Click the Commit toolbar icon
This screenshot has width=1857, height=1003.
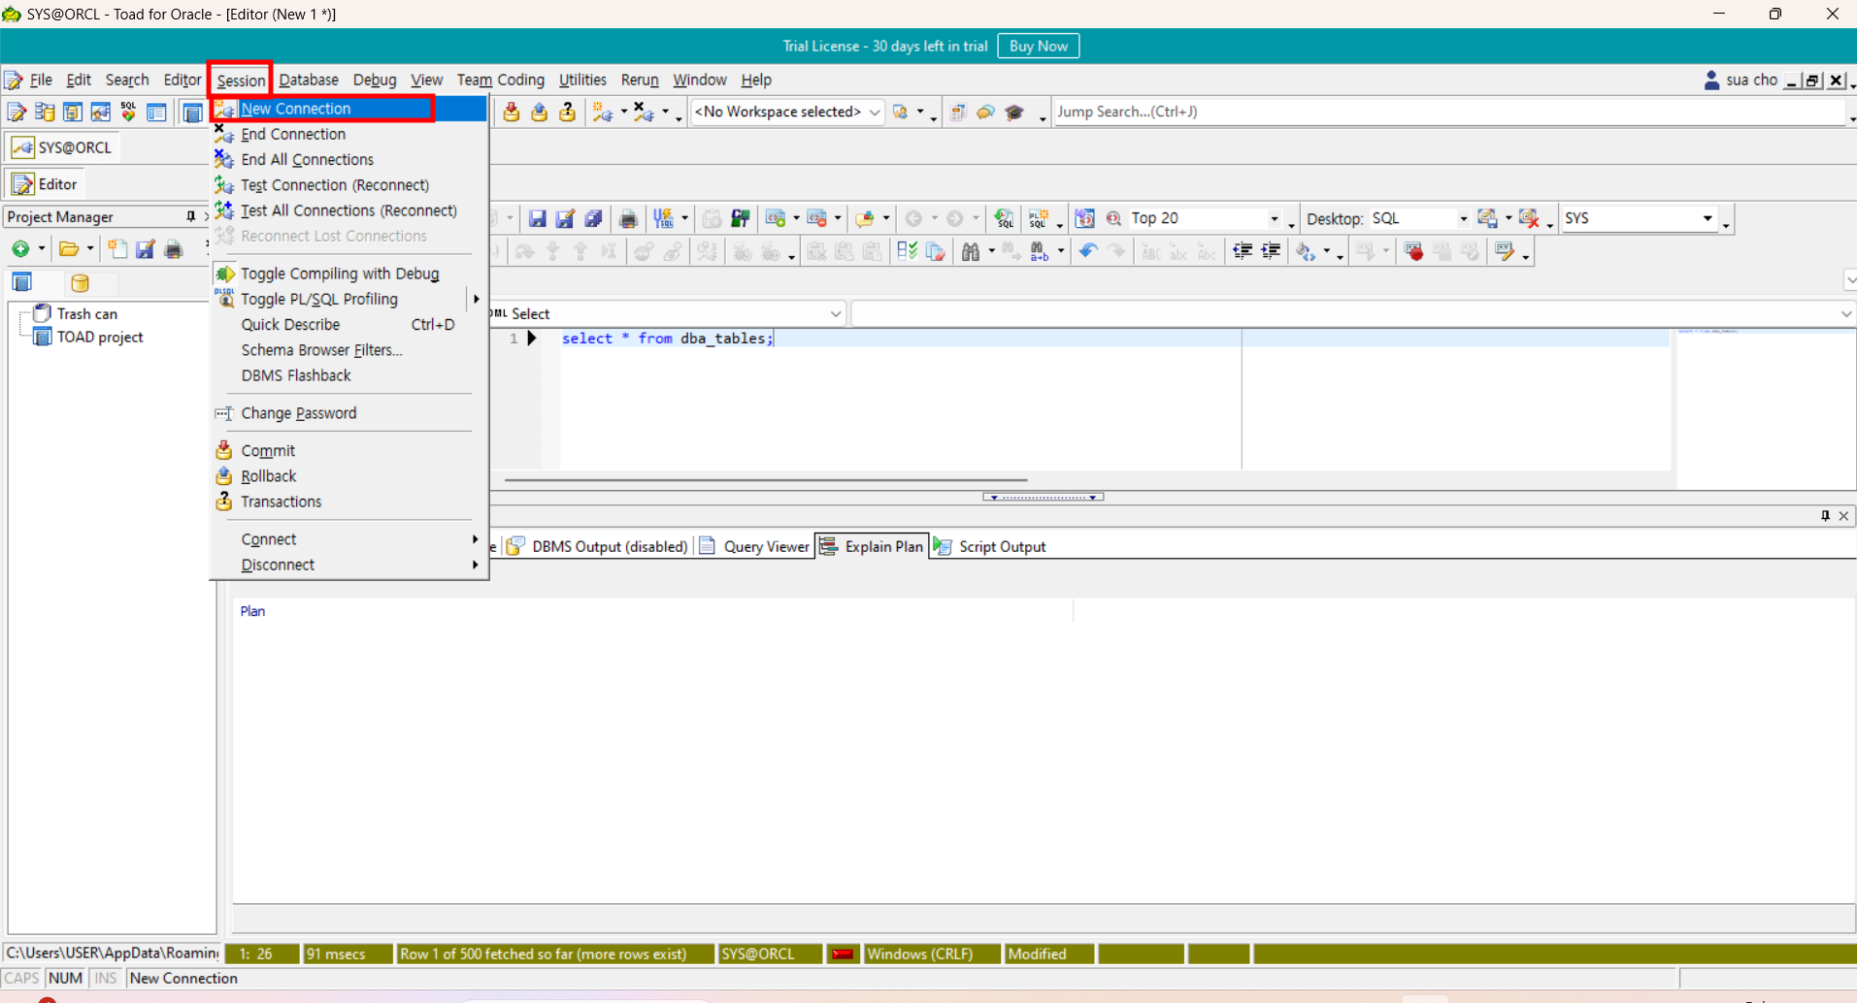511,113
